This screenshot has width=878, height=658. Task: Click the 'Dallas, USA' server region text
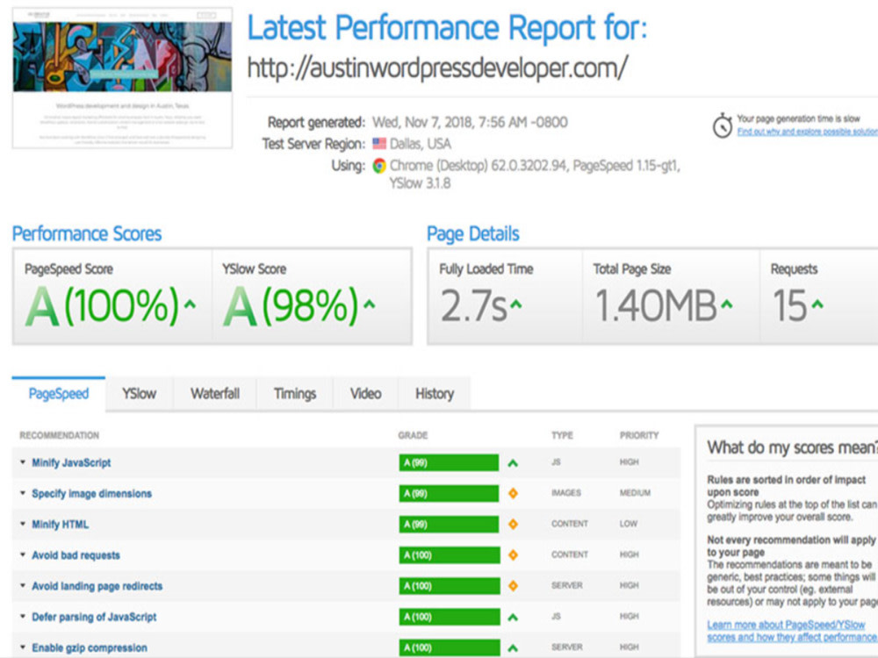(421, 145)
